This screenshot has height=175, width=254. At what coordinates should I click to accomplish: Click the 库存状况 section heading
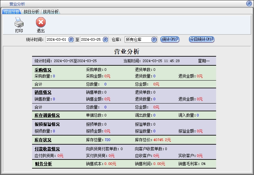click(43, 140)
